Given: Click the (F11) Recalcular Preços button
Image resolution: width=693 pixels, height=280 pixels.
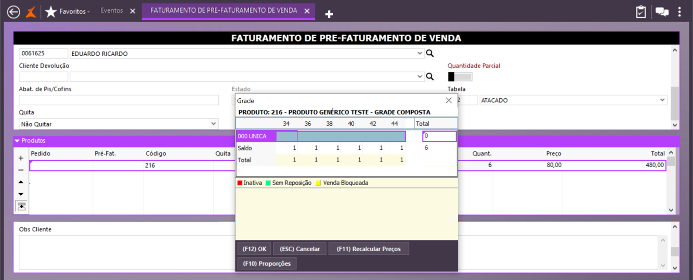Looking at the screenshot, I should 369,249.
